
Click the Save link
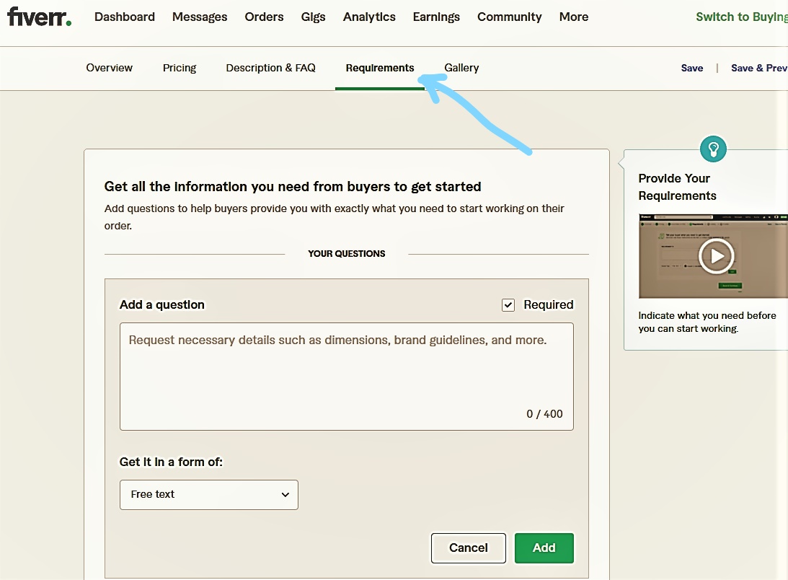pyautogui.click(x=692, y=68)
